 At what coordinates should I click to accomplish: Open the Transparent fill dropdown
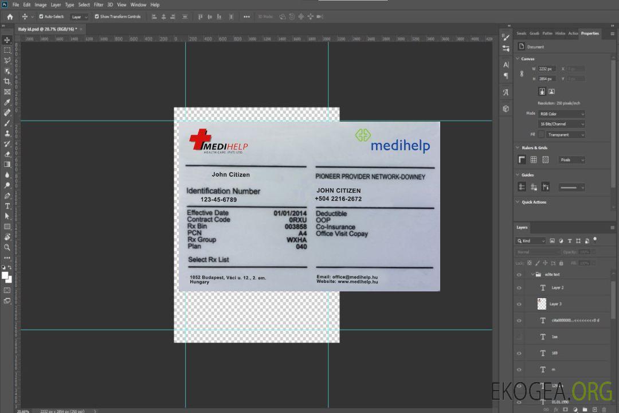565,135
